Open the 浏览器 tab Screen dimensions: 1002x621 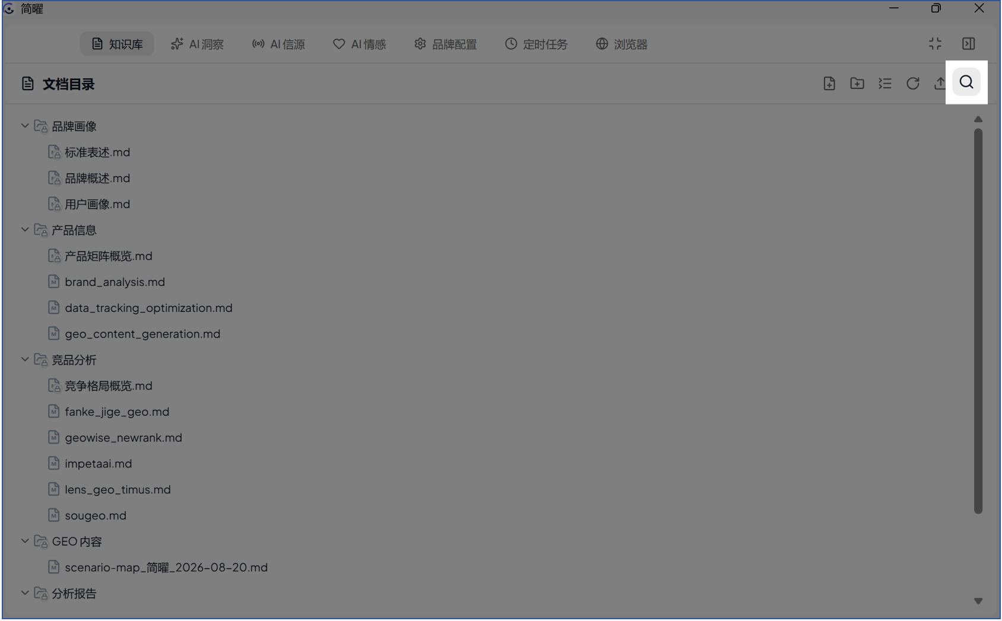pyautogui.click(x=622, y=44)
